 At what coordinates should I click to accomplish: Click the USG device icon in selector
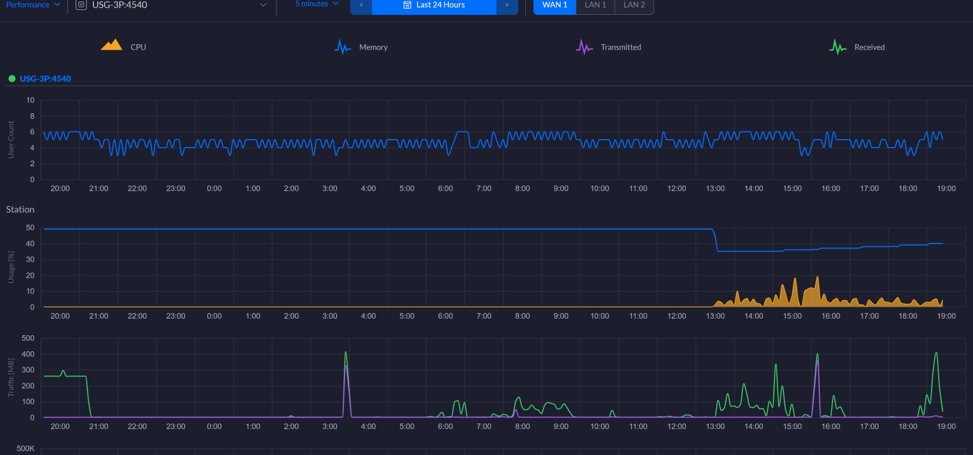point(81,5)
